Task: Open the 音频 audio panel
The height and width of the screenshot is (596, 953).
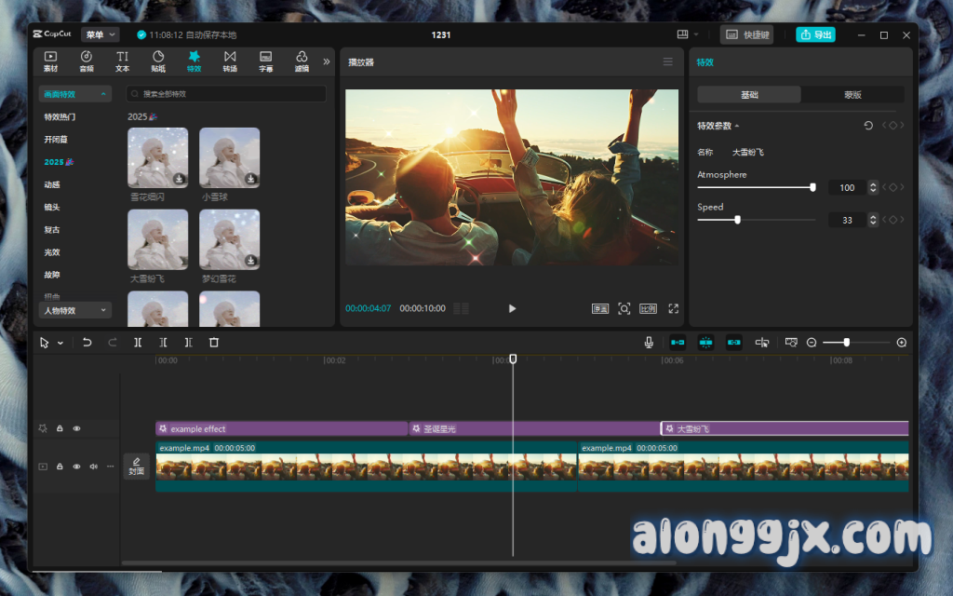Action: pyautogui.click(x=87, y=61)
